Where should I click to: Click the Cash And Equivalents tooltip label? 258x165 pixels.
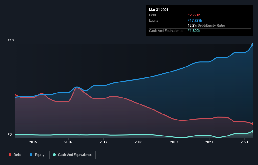(x=166, y=31)
